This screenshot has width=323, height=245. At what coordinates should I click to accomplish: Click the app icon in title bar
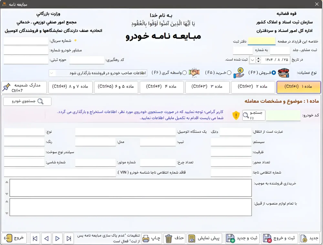pyautogui.click(x=4, y=4)
